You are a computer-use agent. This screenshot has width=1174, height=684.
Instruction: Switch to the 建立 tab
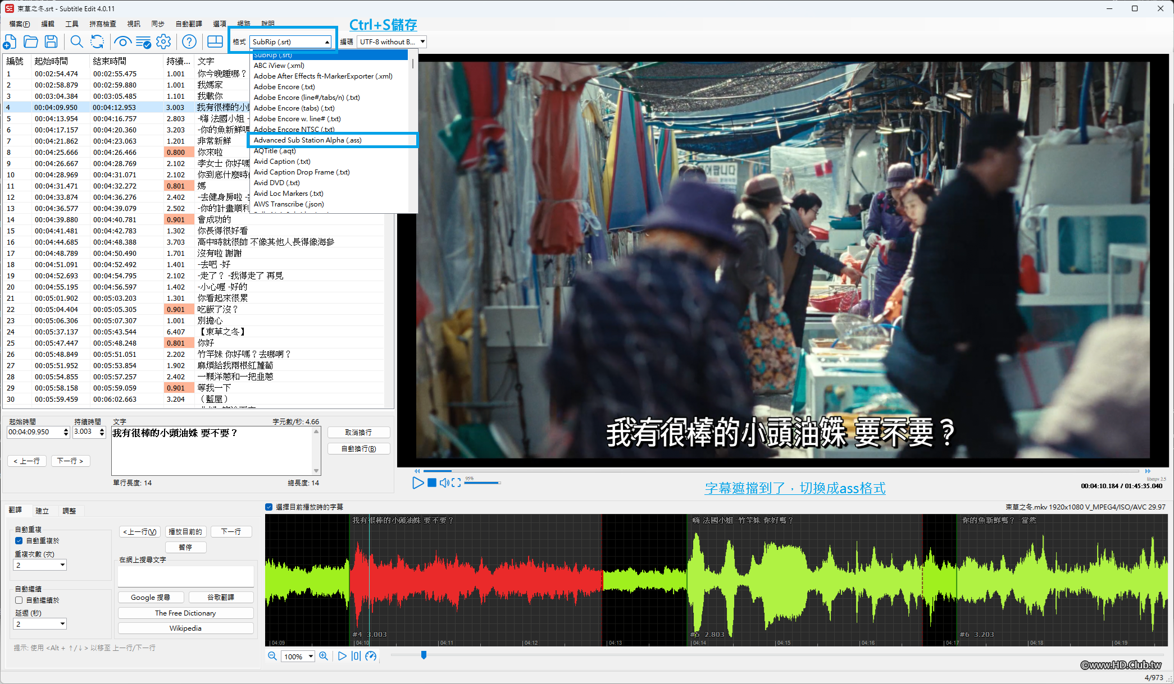coord(42,511)
